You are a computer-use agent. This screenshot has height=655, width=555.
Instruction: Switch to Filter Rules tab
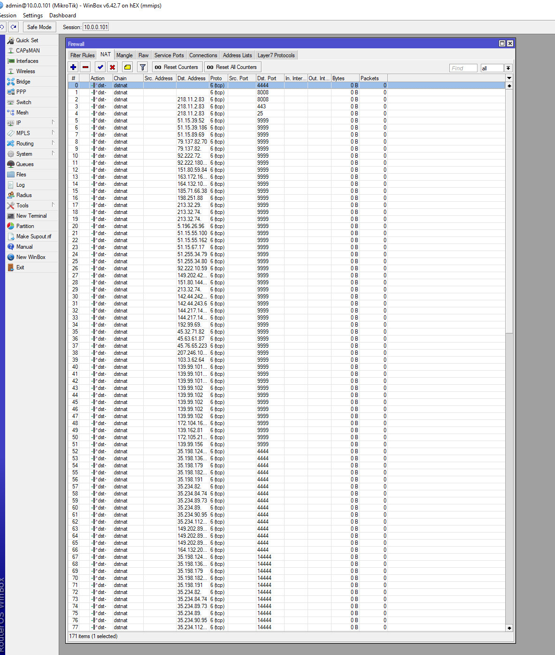click(x=82, y=55)
